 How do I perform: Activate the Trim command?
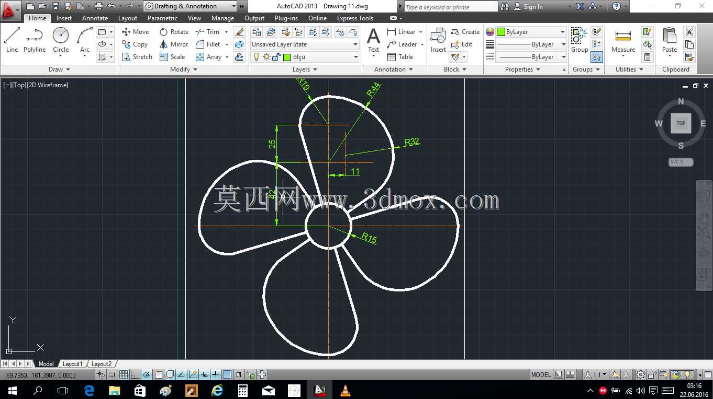point(208,32)
